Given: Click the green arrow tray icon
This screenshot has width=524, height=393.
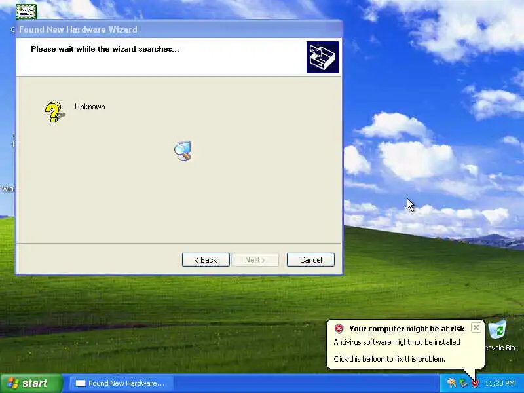Looking at the screenshot, I should (x=463, y=383).
